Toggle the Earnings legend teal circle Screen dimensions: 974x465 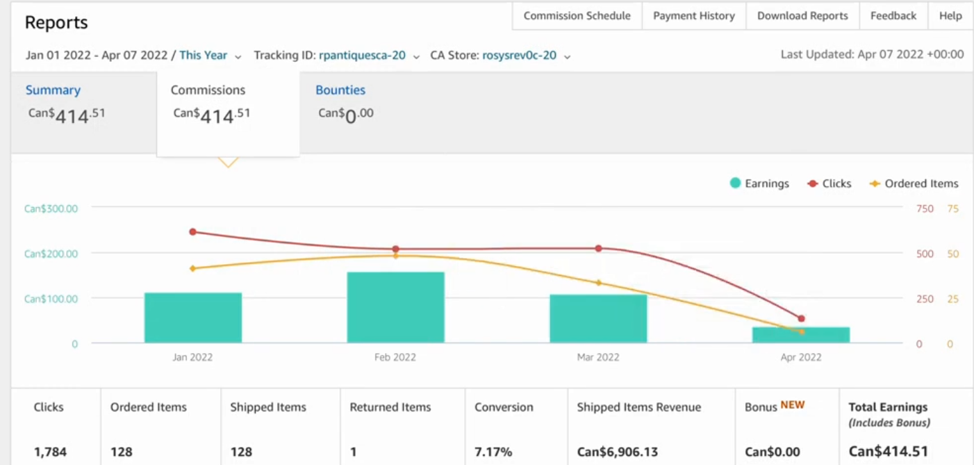click(x=735, y=183)
